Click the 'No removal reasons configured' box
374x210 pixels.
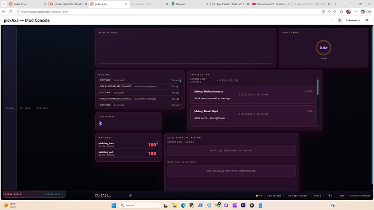[232, 171]
